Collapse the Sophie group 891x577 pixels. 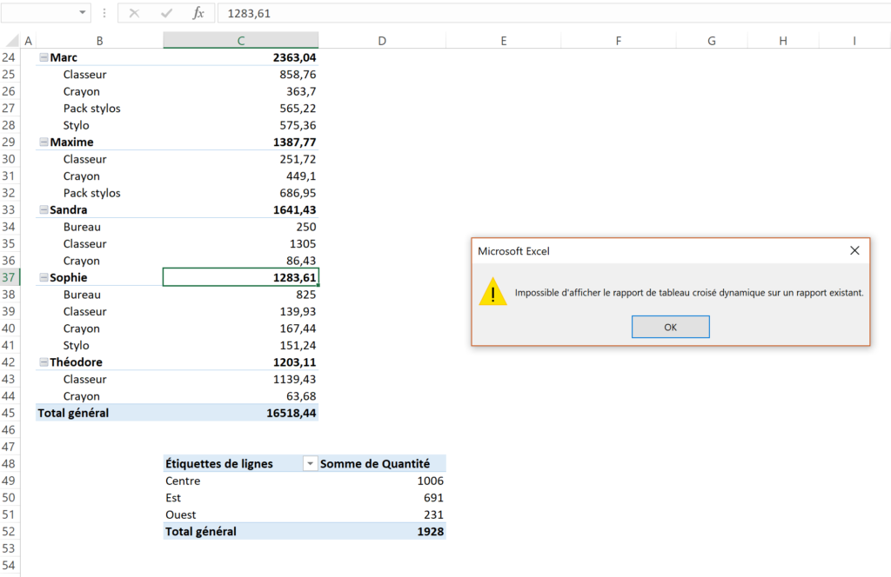44,278
